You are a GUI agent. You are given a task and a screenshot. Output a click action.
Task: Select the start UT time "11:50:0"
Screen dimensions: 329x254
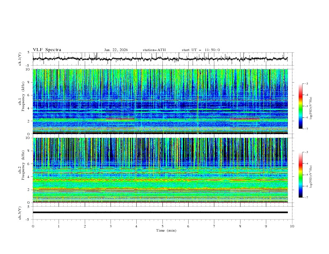[212, 50]
